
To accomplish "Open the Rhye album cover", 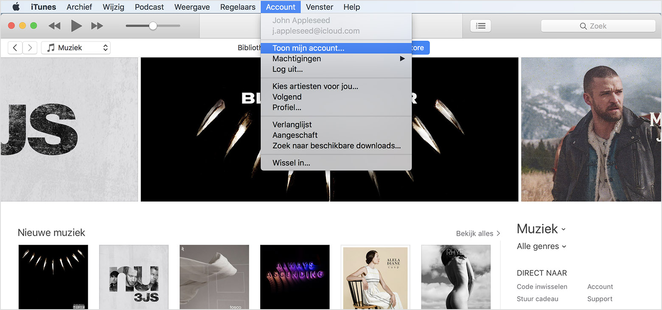I will [x=456, y=277].
